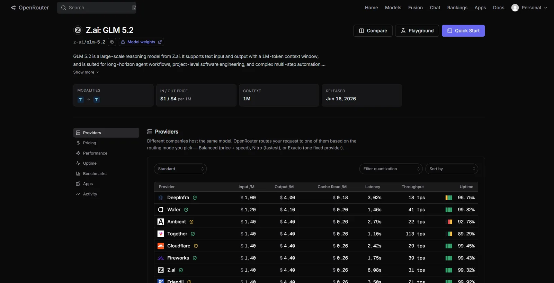
Task: Click the Ambient provider logo
Action: click(x=161, y=222)
